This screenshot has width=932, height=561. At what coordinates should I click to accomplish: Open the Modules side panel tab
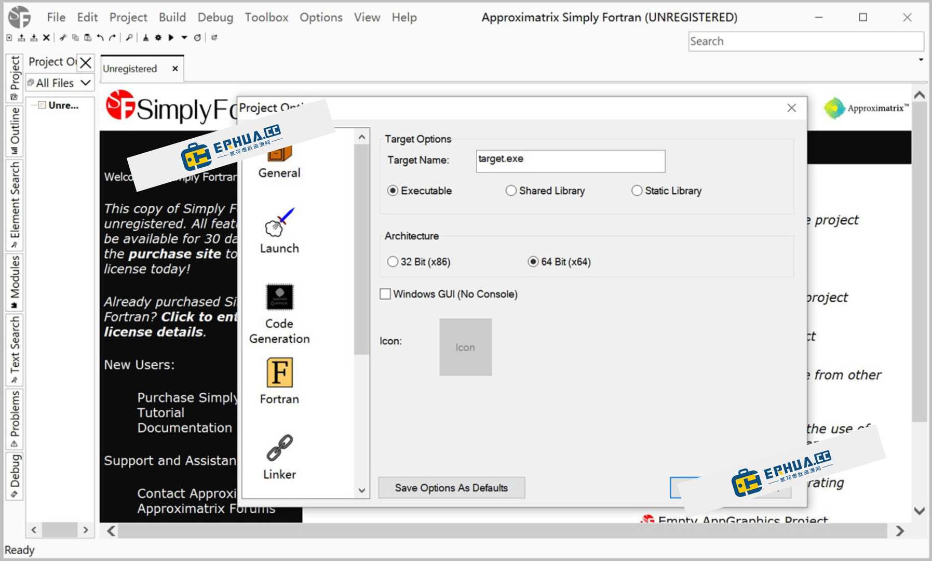[x=14, y=282]
